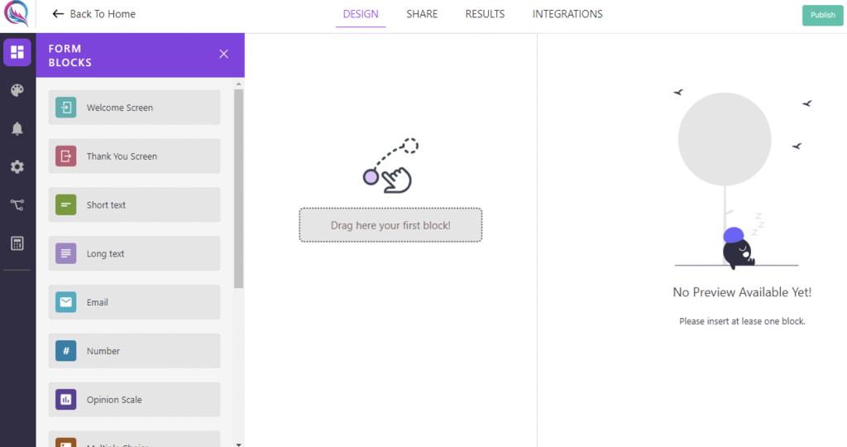Screen dimensions: 847x447
Task: Click the Short text block icon
Action: coord(66,204)
